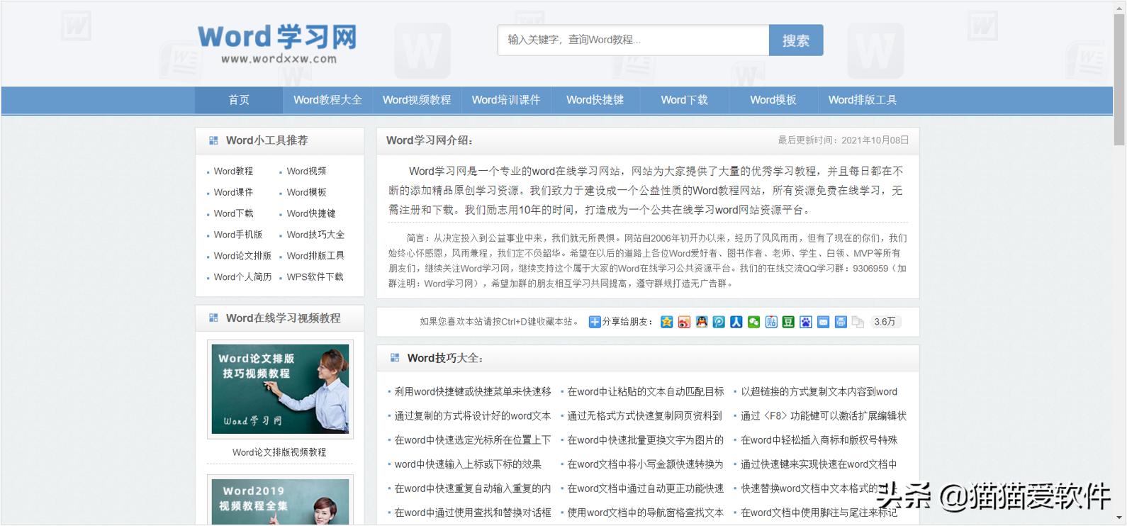Click the print icon in share bar
This screenshot has height=526, width=1127.
tap(841, 322)
